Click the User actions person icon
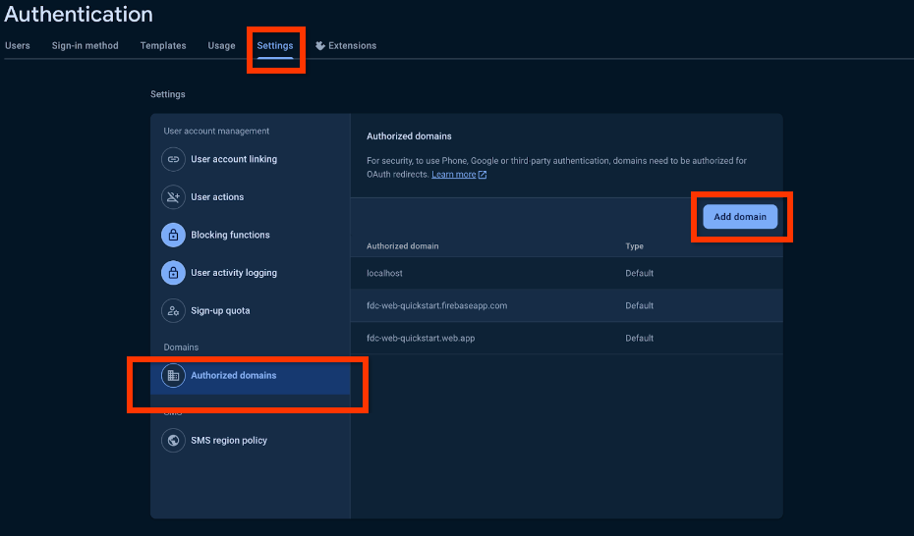 (x=173, y=197)
